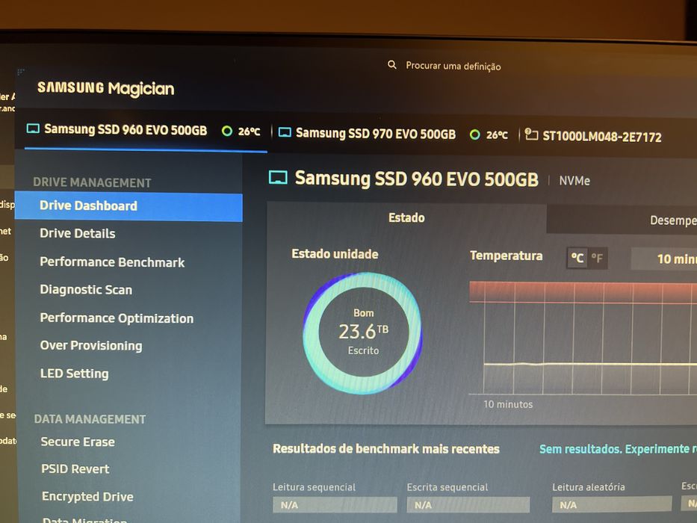Click the Samsung Magician logo

(106, 88)
